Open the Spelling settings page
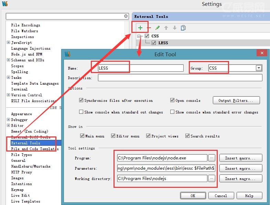270x205 pixels. point(20,72)
